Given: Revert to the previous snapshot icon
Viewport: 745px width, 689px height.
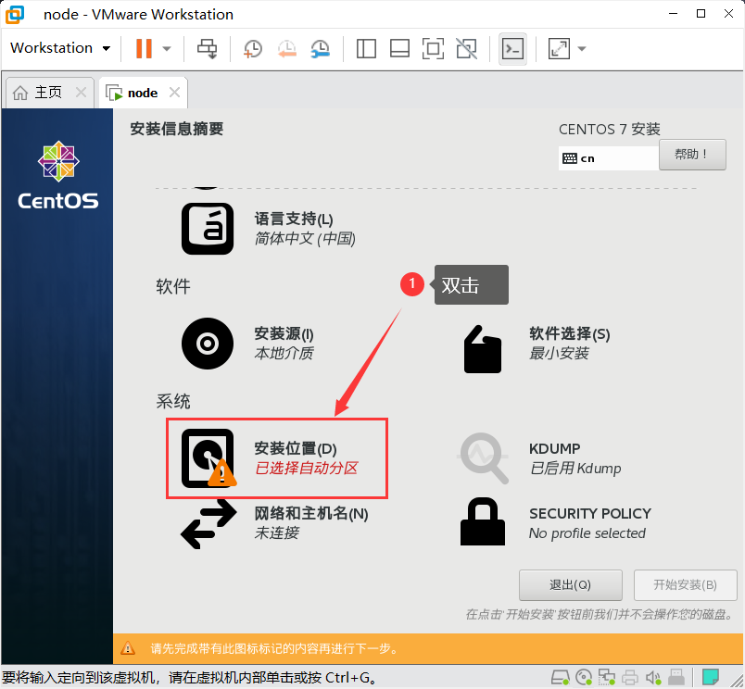Looking at the screenshot, I should pyautogui.click(x=287, y=48).
